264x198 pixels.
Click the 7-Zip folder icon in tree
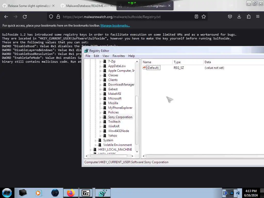pyautogui.click(x=105, y=61)
